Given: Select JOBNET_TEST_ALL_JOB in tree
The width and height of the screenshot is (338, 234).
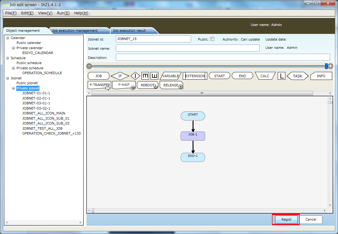Looking at the screenshot, I should pyautogui.click(x=43, y=128).
